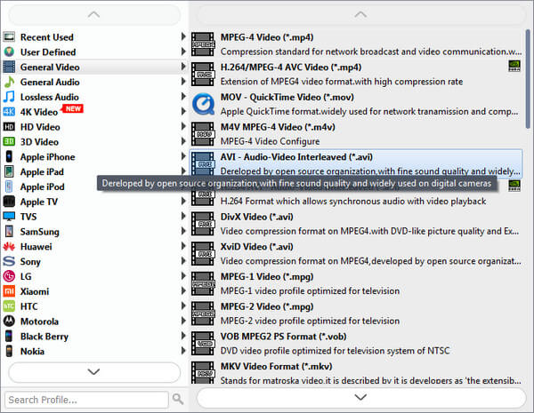
Task: Choose MPEG-1 Video (*.mpg) format
Action: [356, 283]
